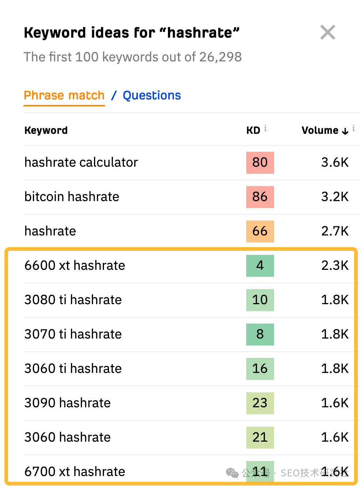Open the 3080 ti hashrate keyword
360x487 pixels.
point(73,300)
